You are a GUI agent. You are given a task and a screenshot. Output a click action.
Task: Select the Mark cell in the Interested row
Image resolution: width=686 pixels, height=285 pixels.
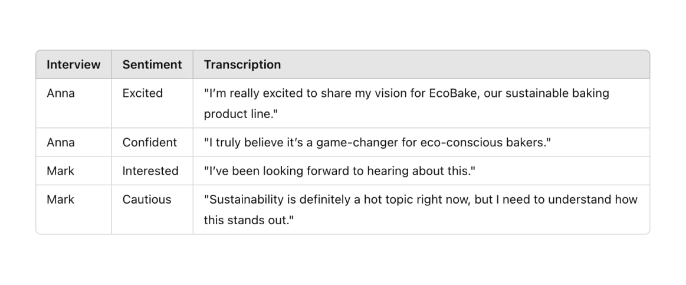tap(60, 171)
